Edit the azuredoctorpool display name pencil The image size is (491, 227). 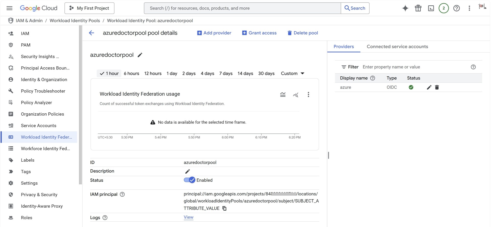[140, 55]
